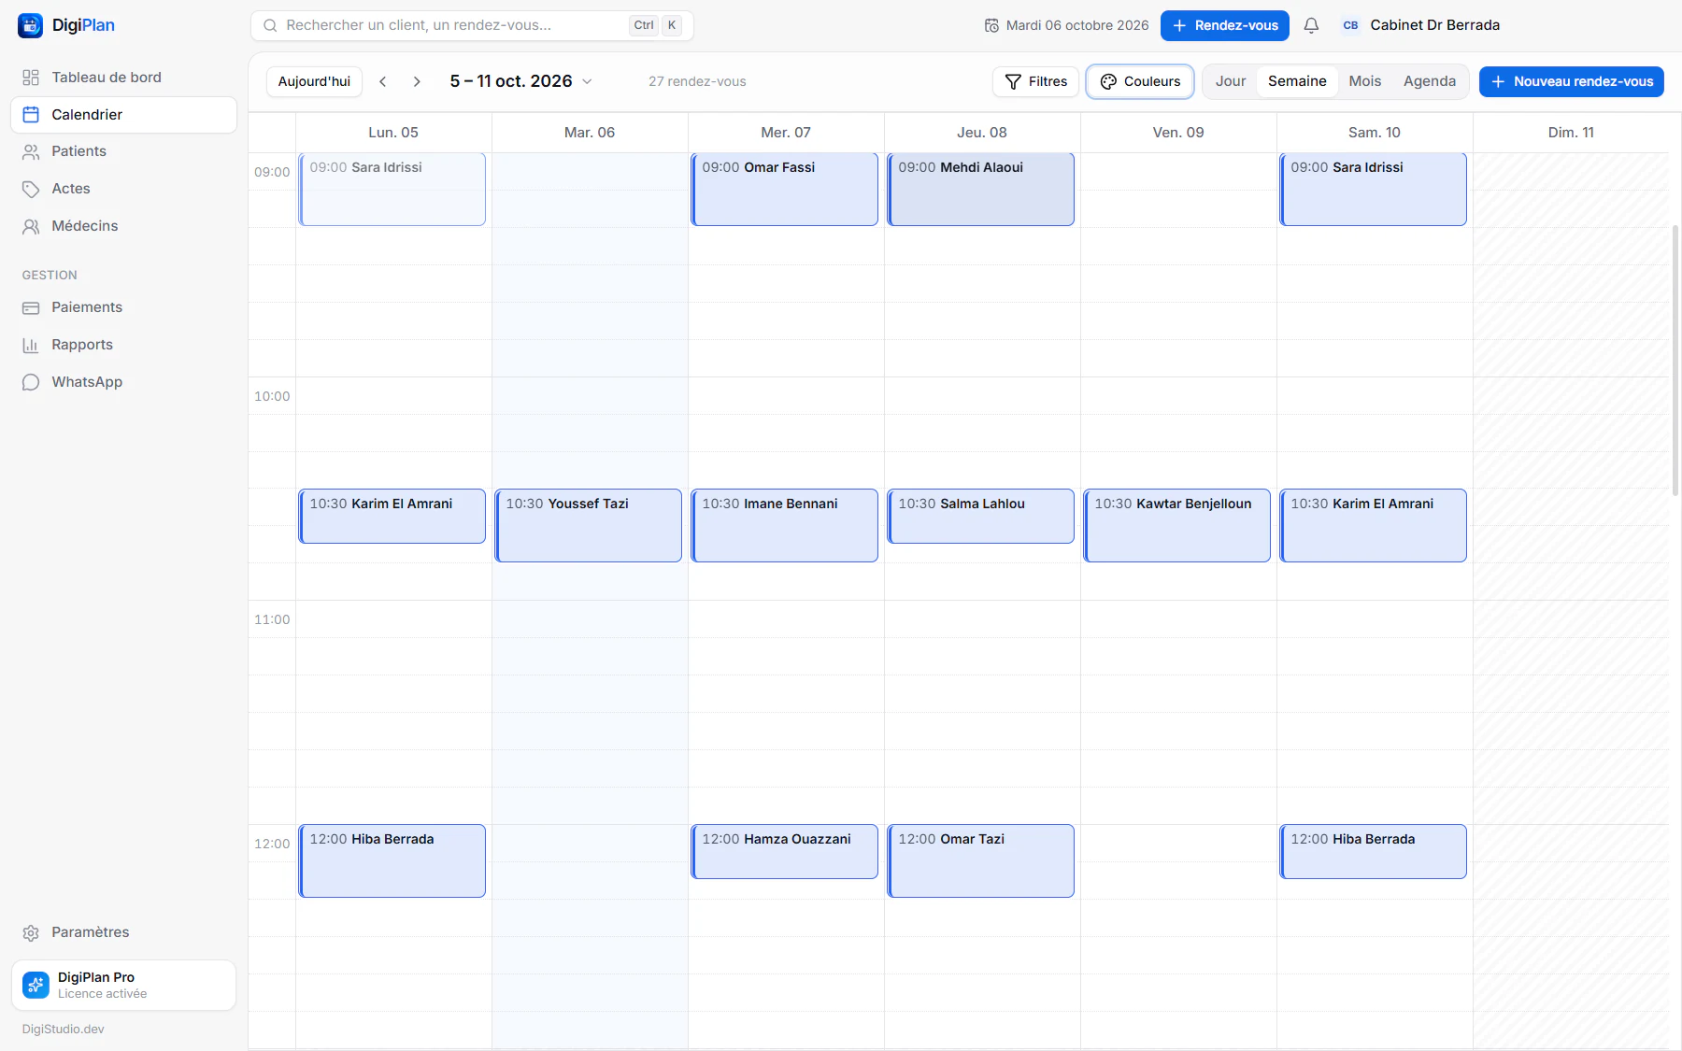Click the Aujourd'hui button
The height and width of the screenshot is (1051, 1682).
point(314,81)
